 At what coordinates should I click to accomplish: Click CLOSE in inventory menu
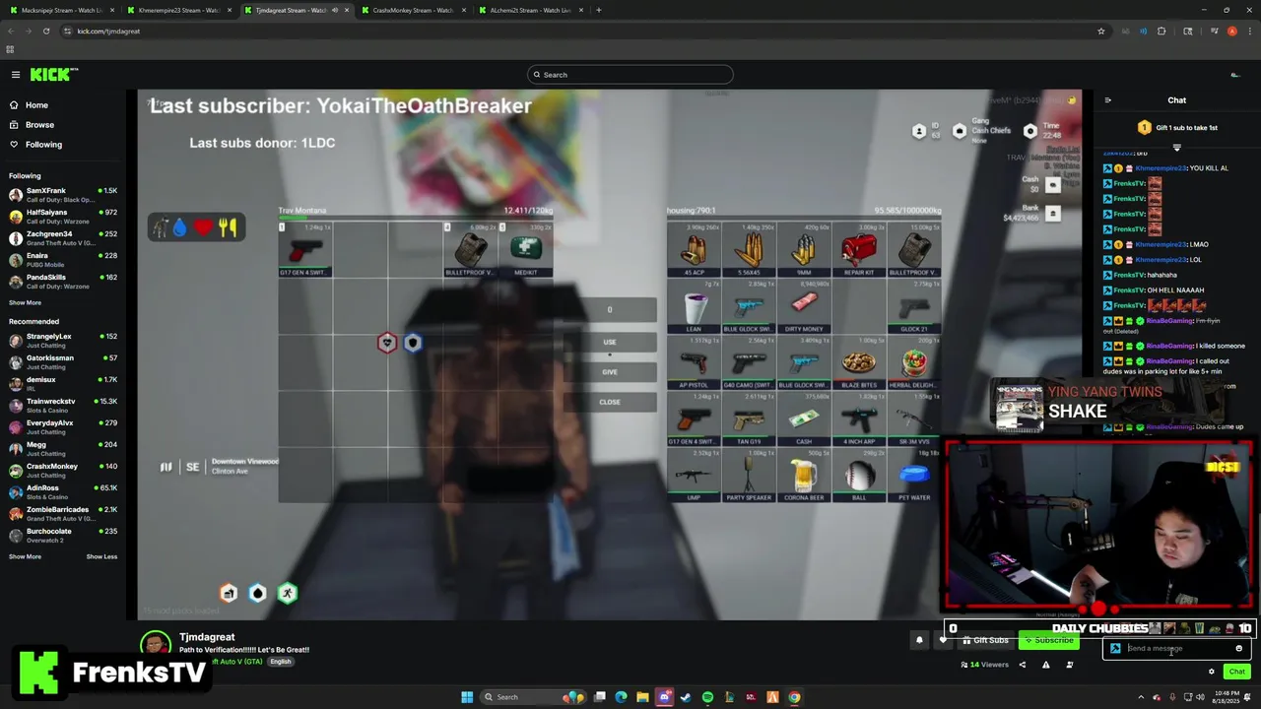(x=610, y=402)
